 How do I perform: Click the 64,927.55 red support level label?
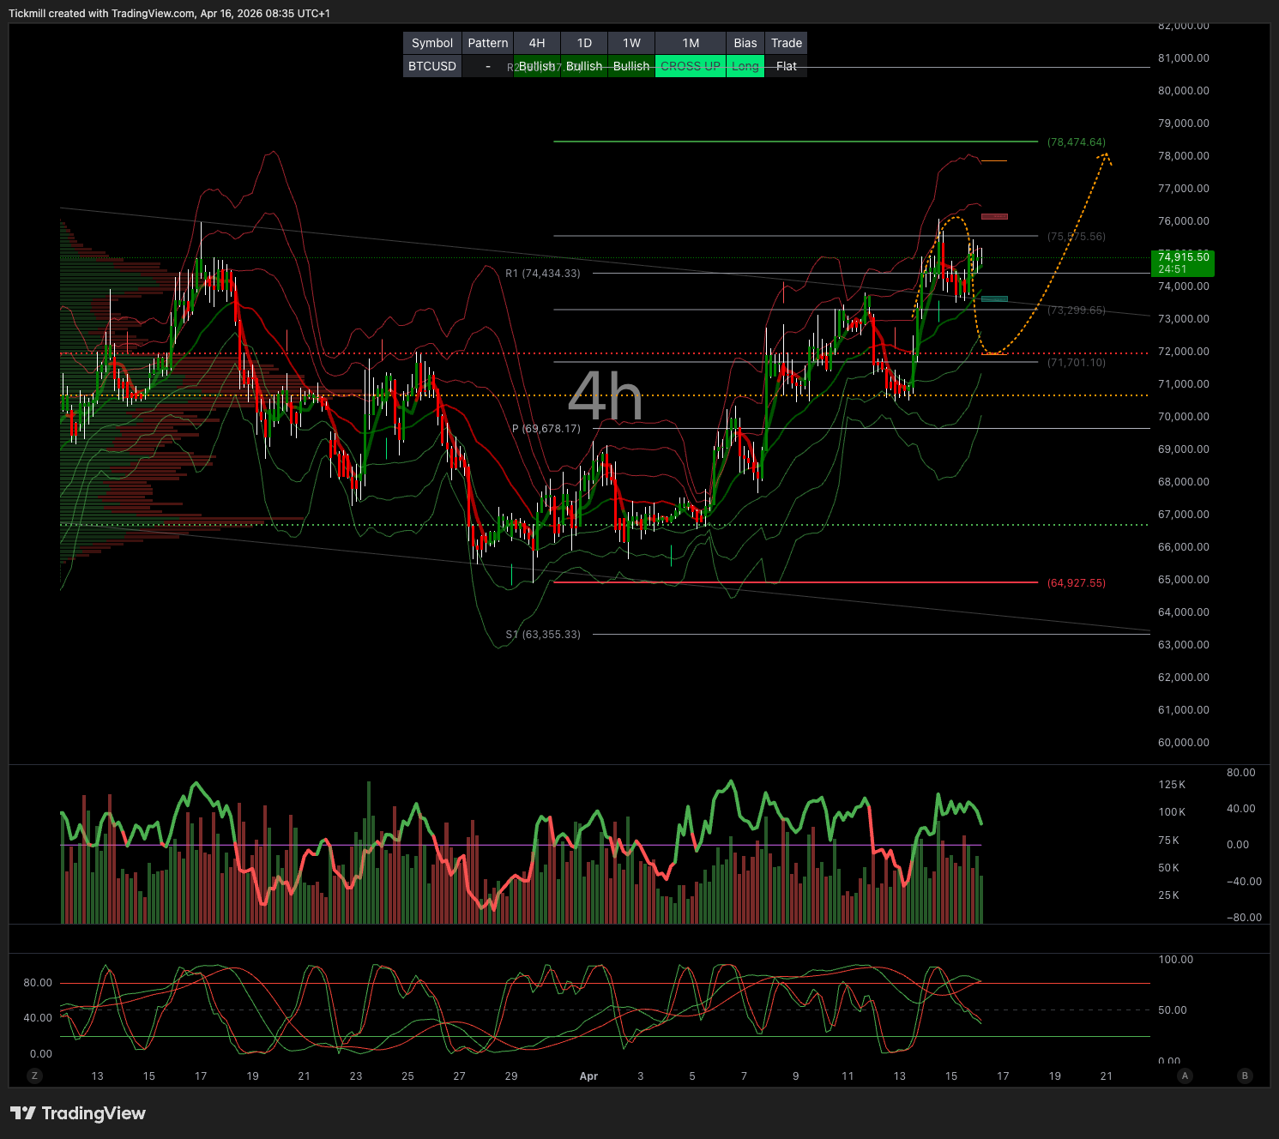point(1076,583)
